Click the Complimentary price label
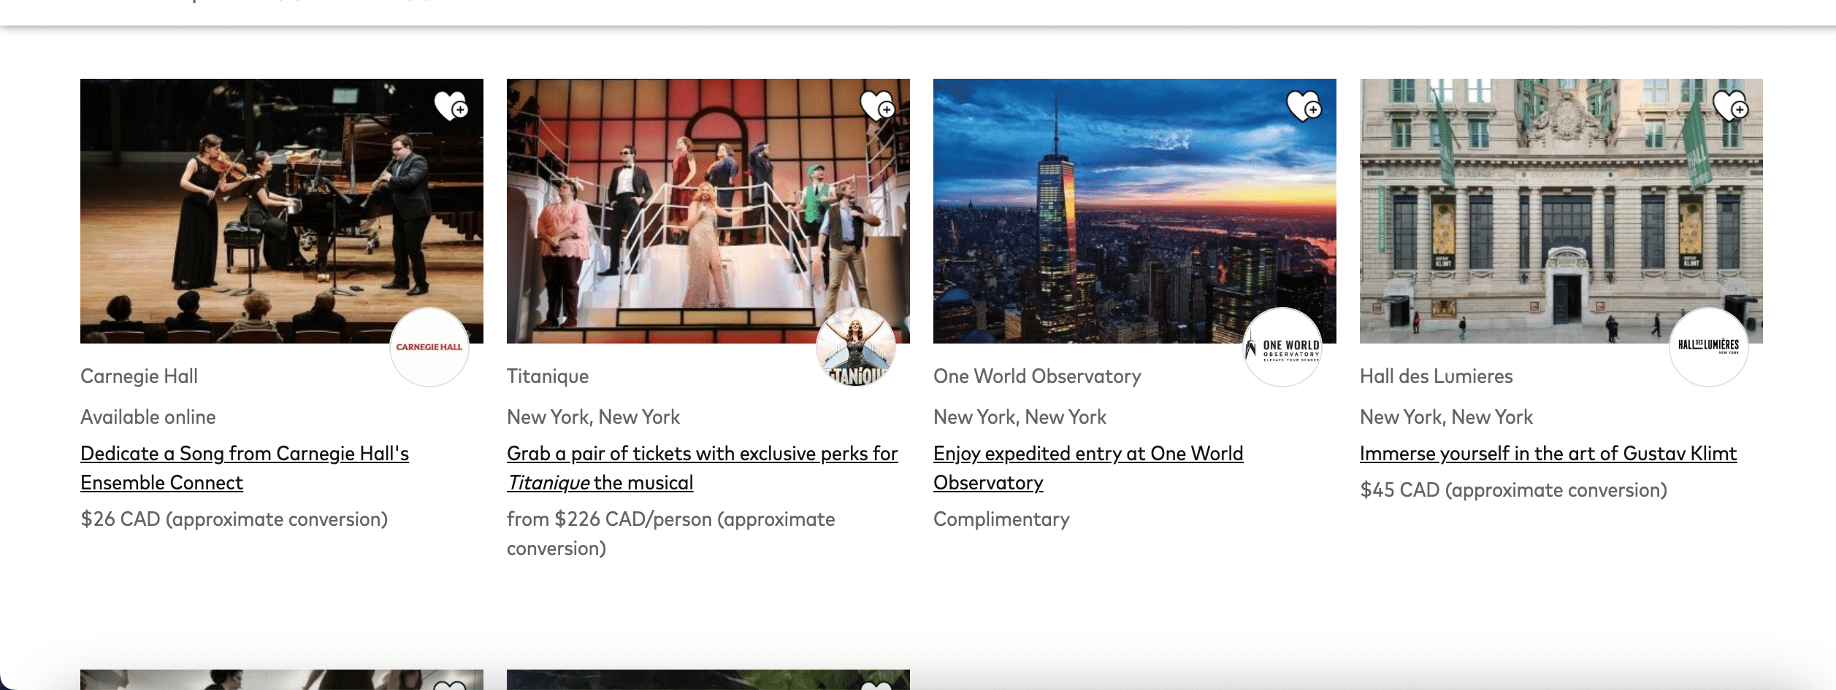 [x=1001, y=519]
